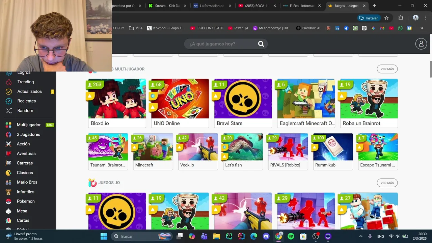Open RPA CON UIPATH bookmark
Image resolution: width=432 pixels, height=243 pixels.
[x=207, y=28]
